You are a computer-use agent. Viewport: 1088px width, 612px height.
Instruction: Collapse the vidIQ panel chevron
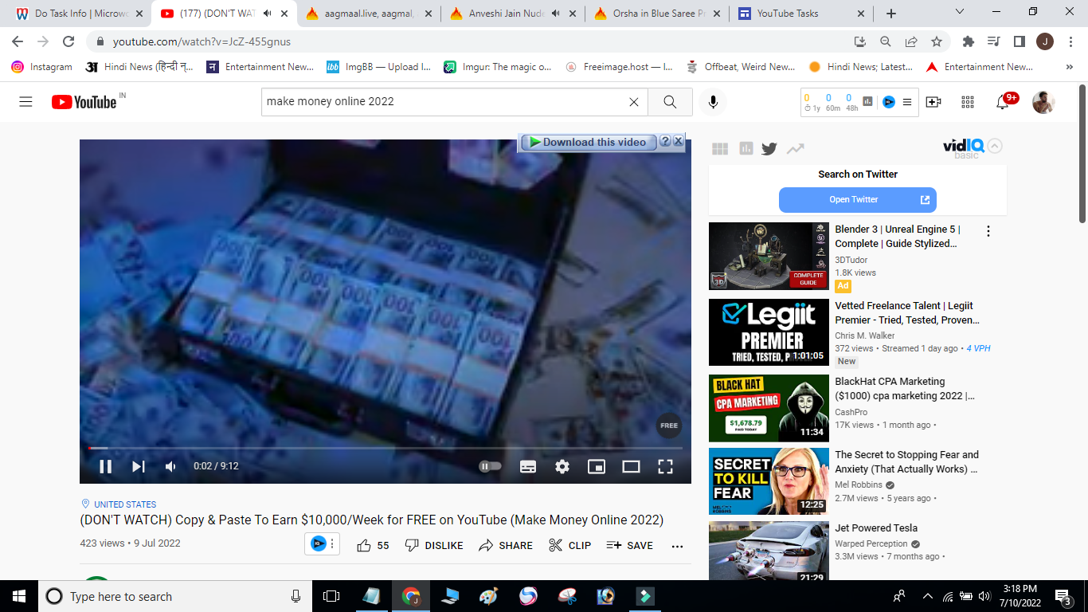996,146
